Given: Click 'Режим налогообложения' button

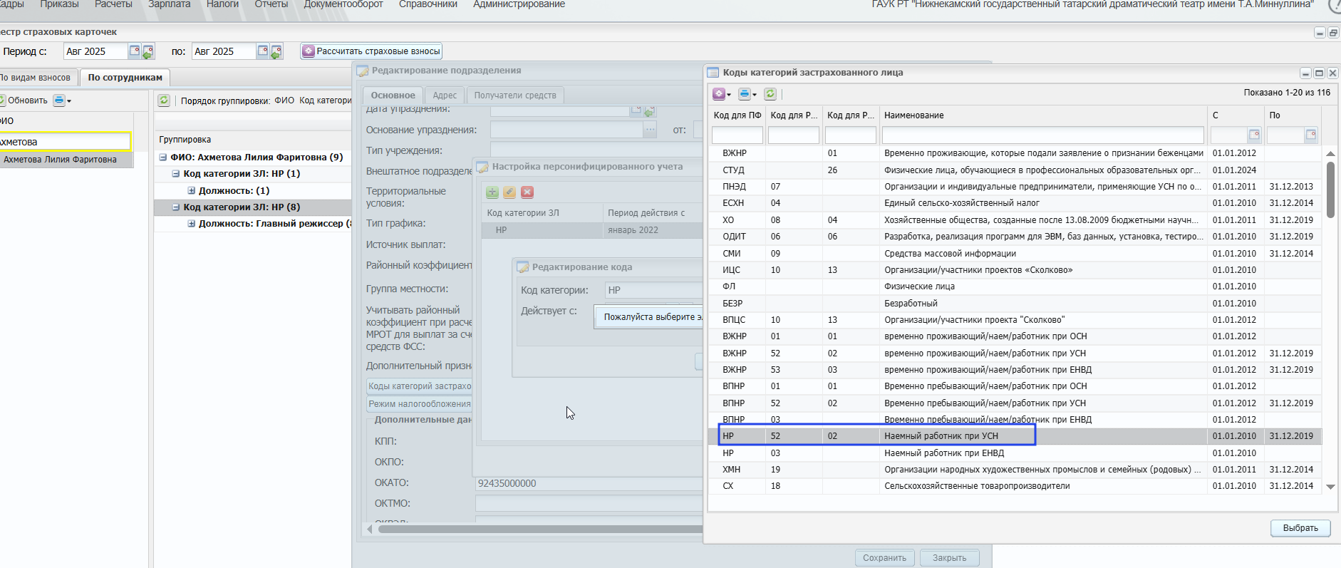Looking at the screenshot, I should pos(419,404).
